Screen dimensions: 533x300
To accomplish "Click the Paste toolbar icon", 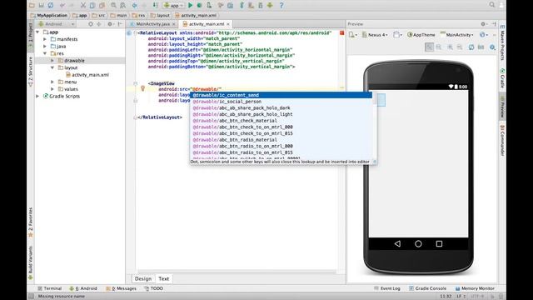I will (102, 5).
